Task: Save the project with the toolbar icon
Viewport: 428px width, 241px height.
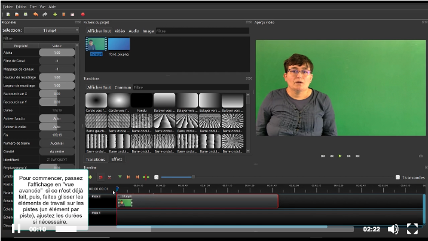Action: pos(26,14)
